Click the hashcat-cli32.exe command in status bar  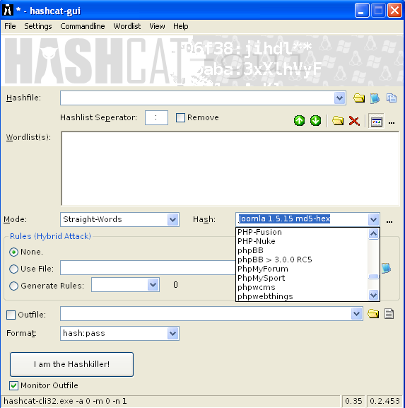coord(65,401)
